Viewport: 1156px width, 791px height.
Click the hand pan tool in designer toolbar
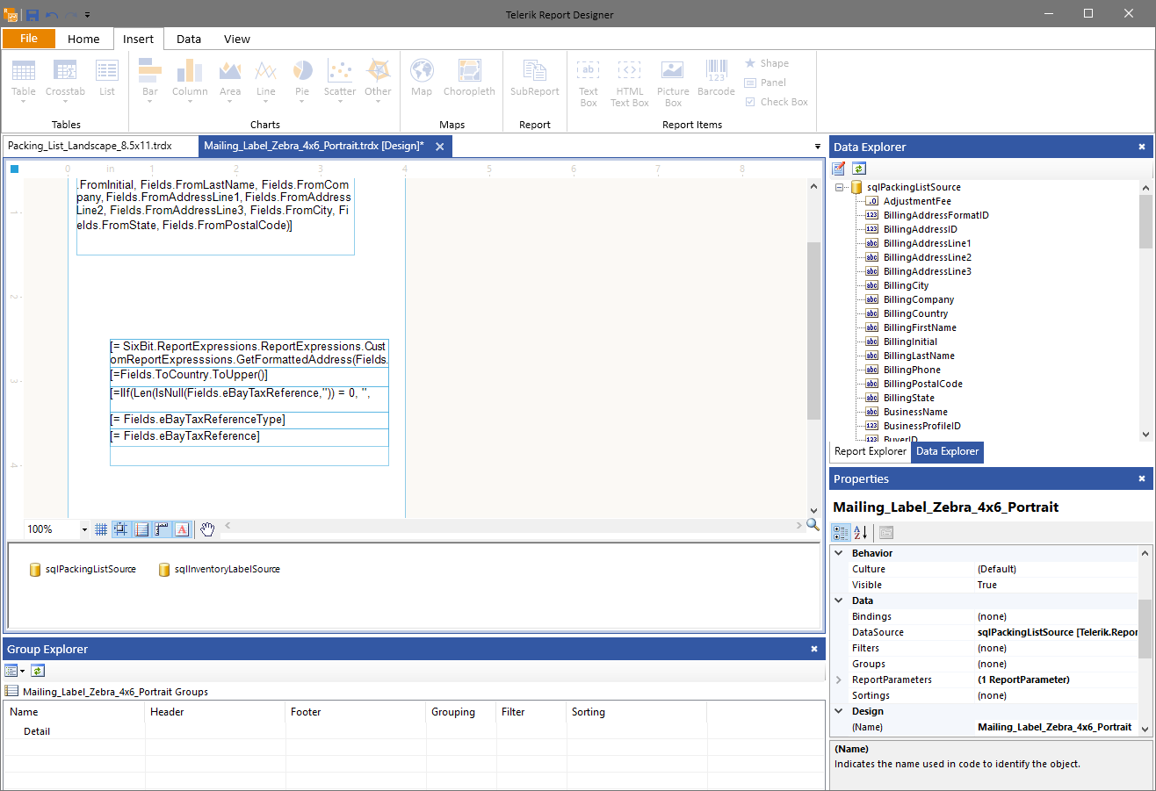click(207, 529)
